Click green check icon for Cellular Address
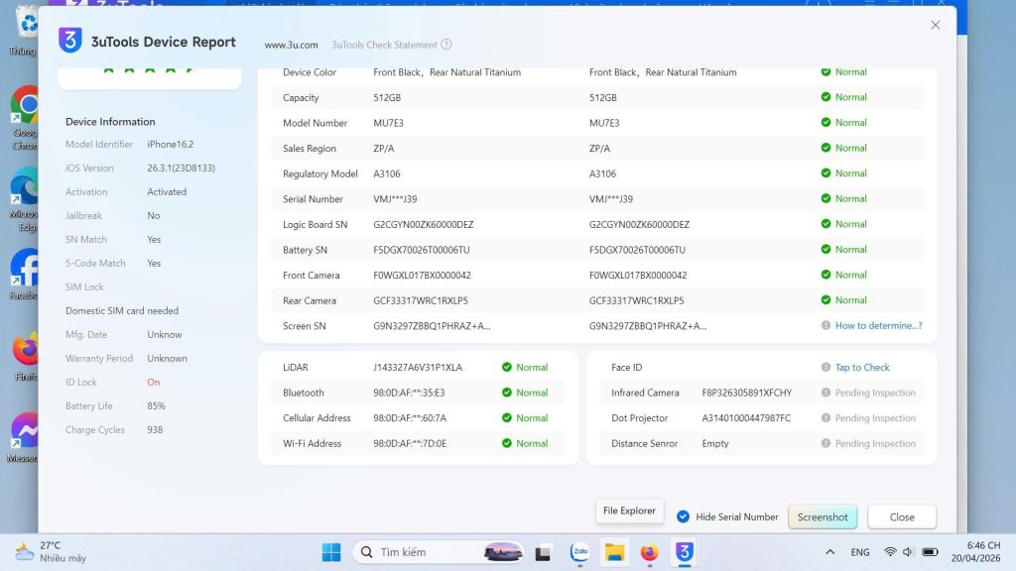Screen dimensions: 1016x571 [x=507, y=418]
